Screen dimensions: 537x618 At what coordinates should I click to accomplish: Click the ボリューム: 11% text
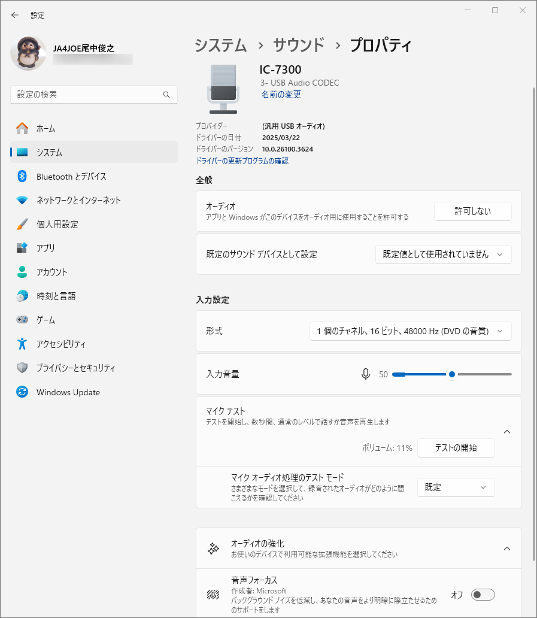click(387, 448)
